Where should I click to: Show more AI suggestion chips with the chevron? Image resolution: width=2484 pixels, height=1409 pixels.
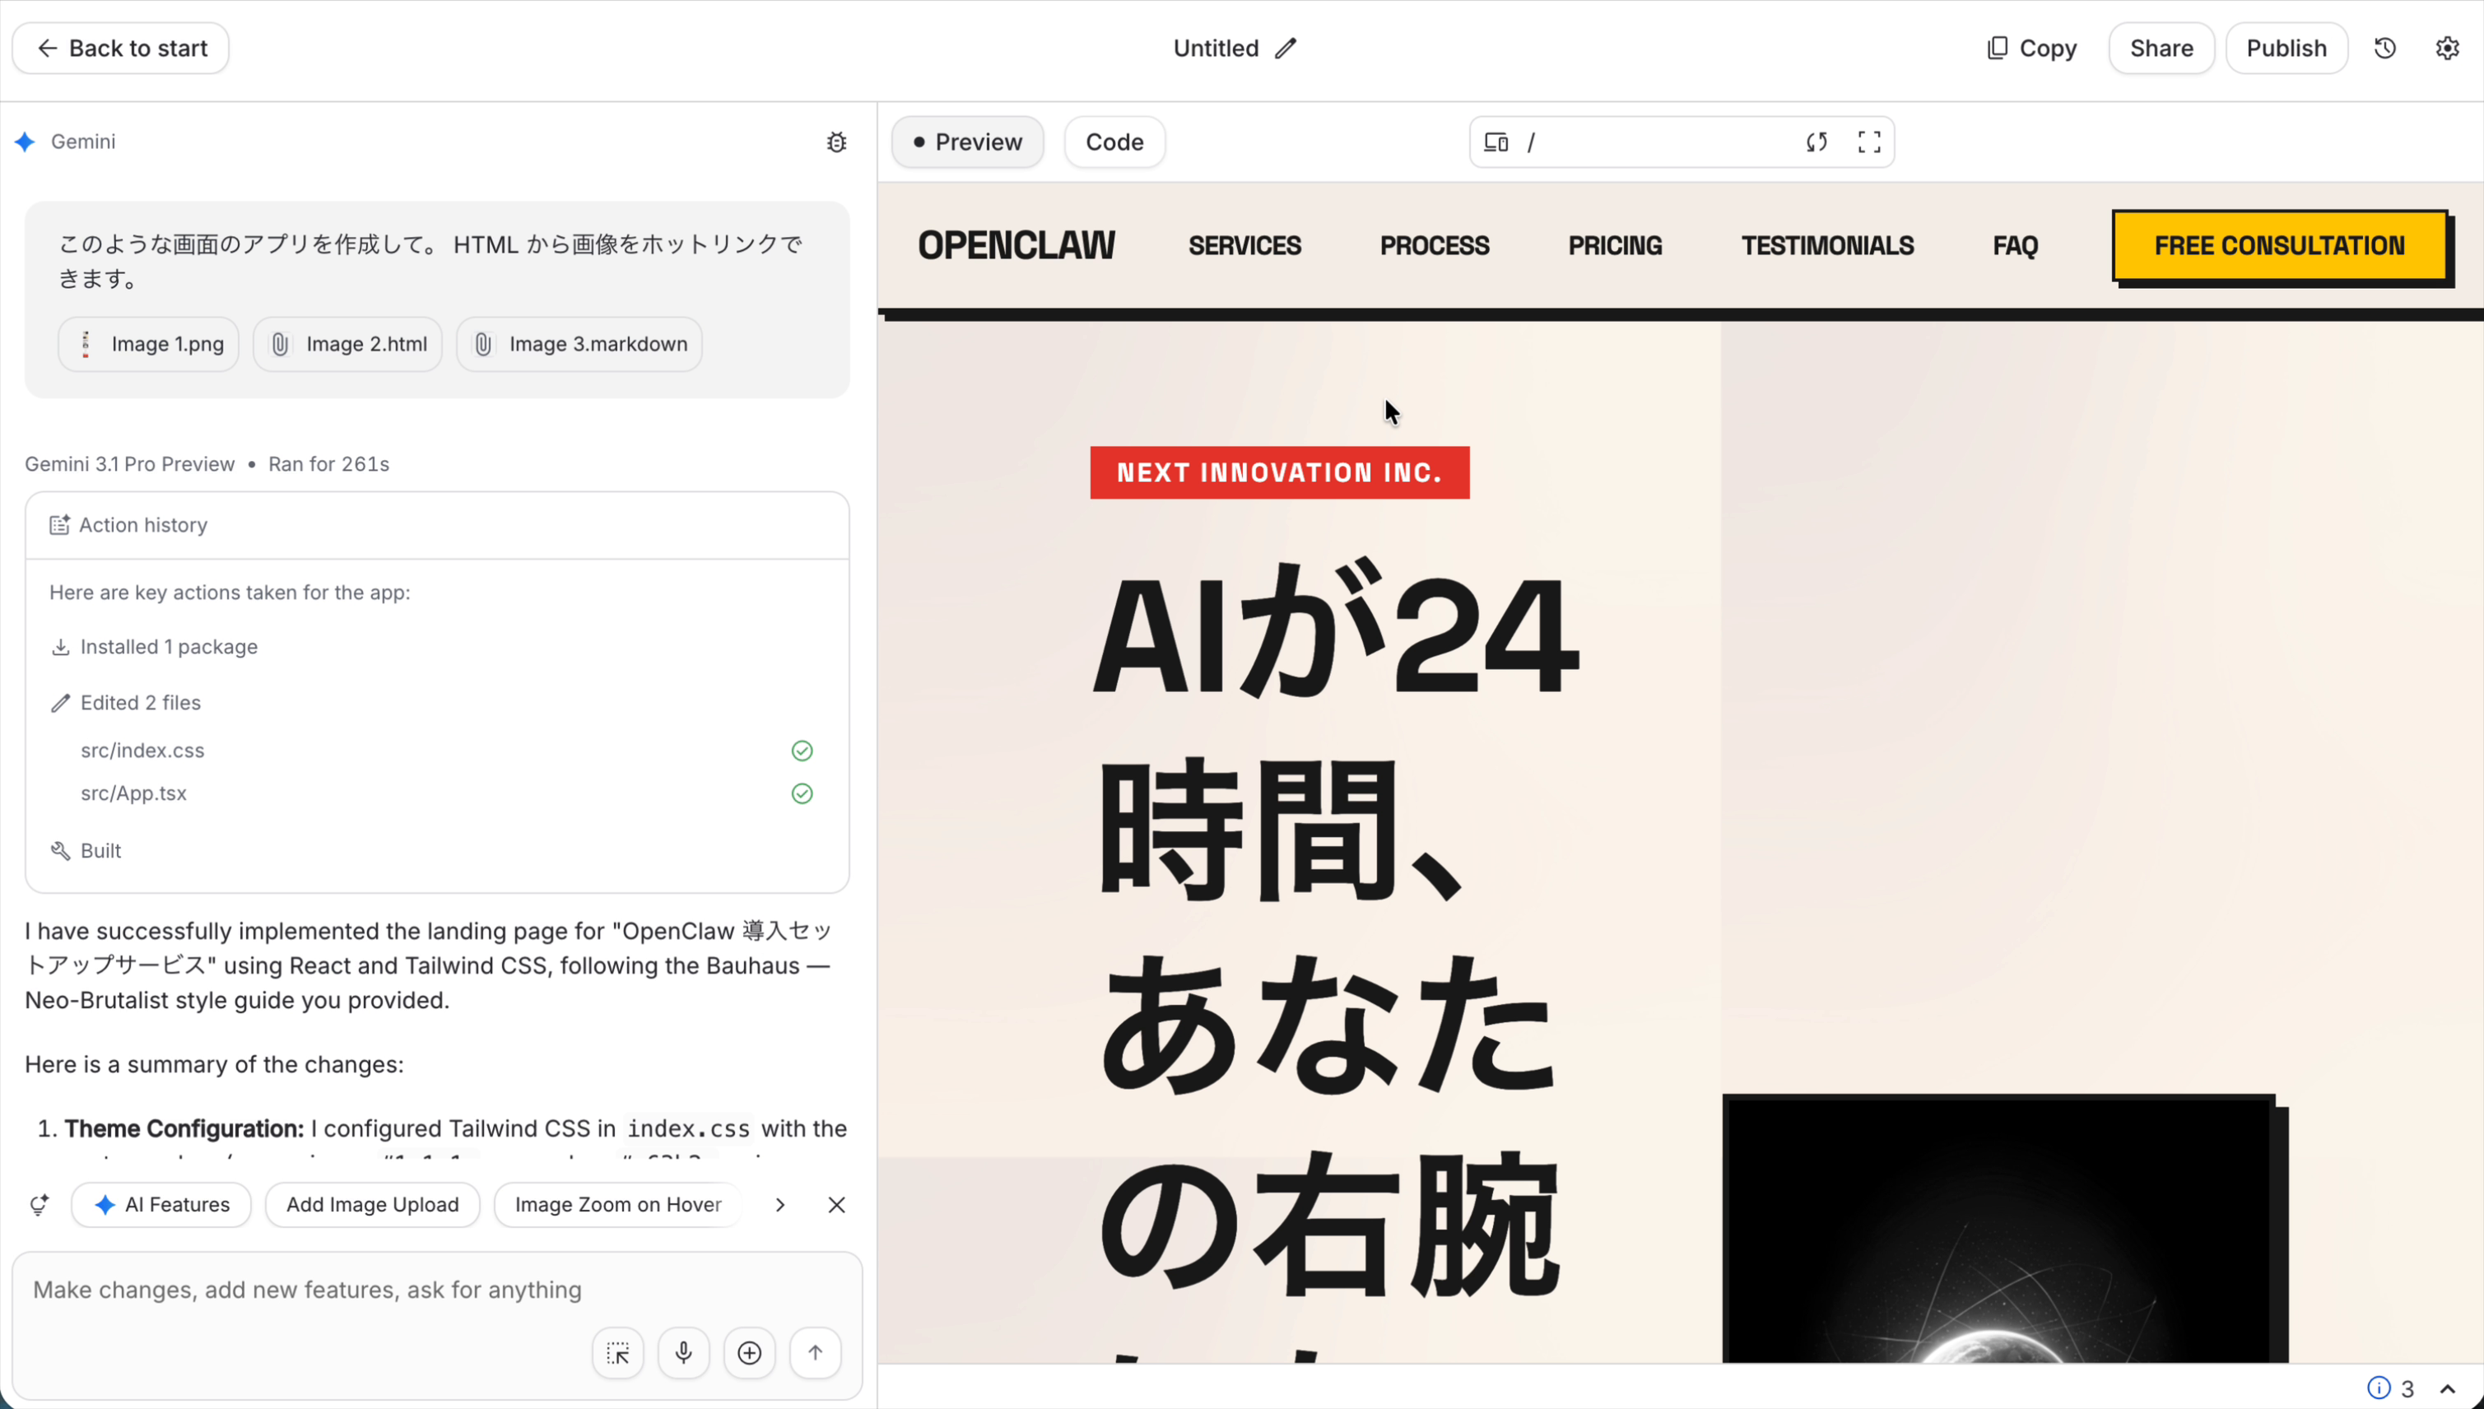(x=780, y=1204)
